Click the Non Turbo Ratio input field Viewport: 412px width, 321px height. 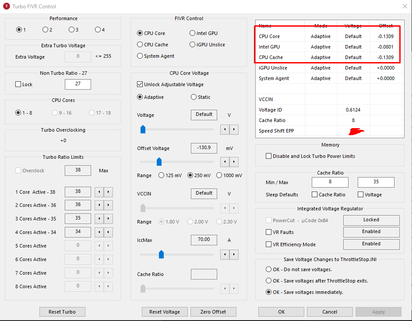78,84
